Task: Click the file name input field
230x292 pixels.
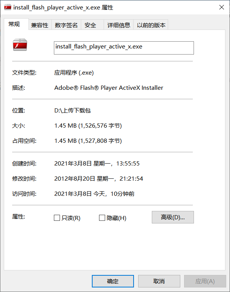Action: [x=124, y=48]
